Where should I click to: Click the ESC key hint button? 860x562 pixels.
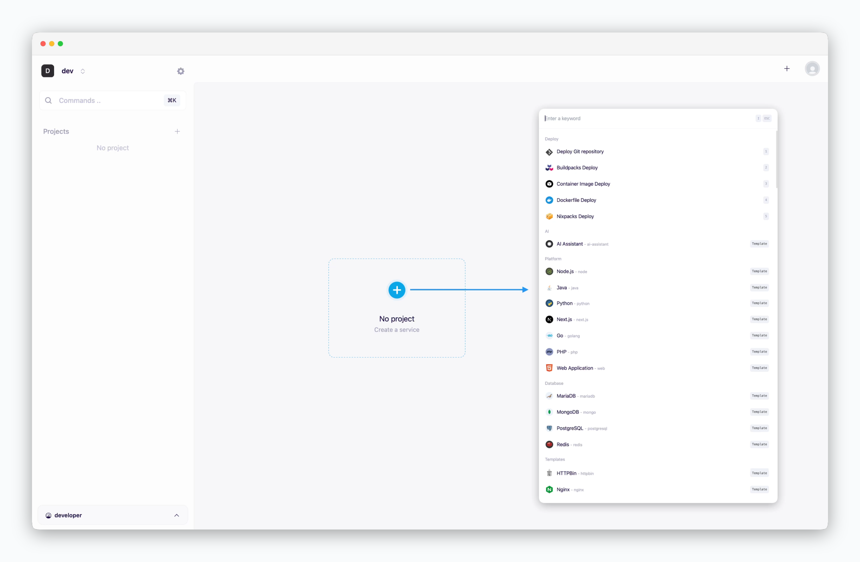[x=767, y=119]
